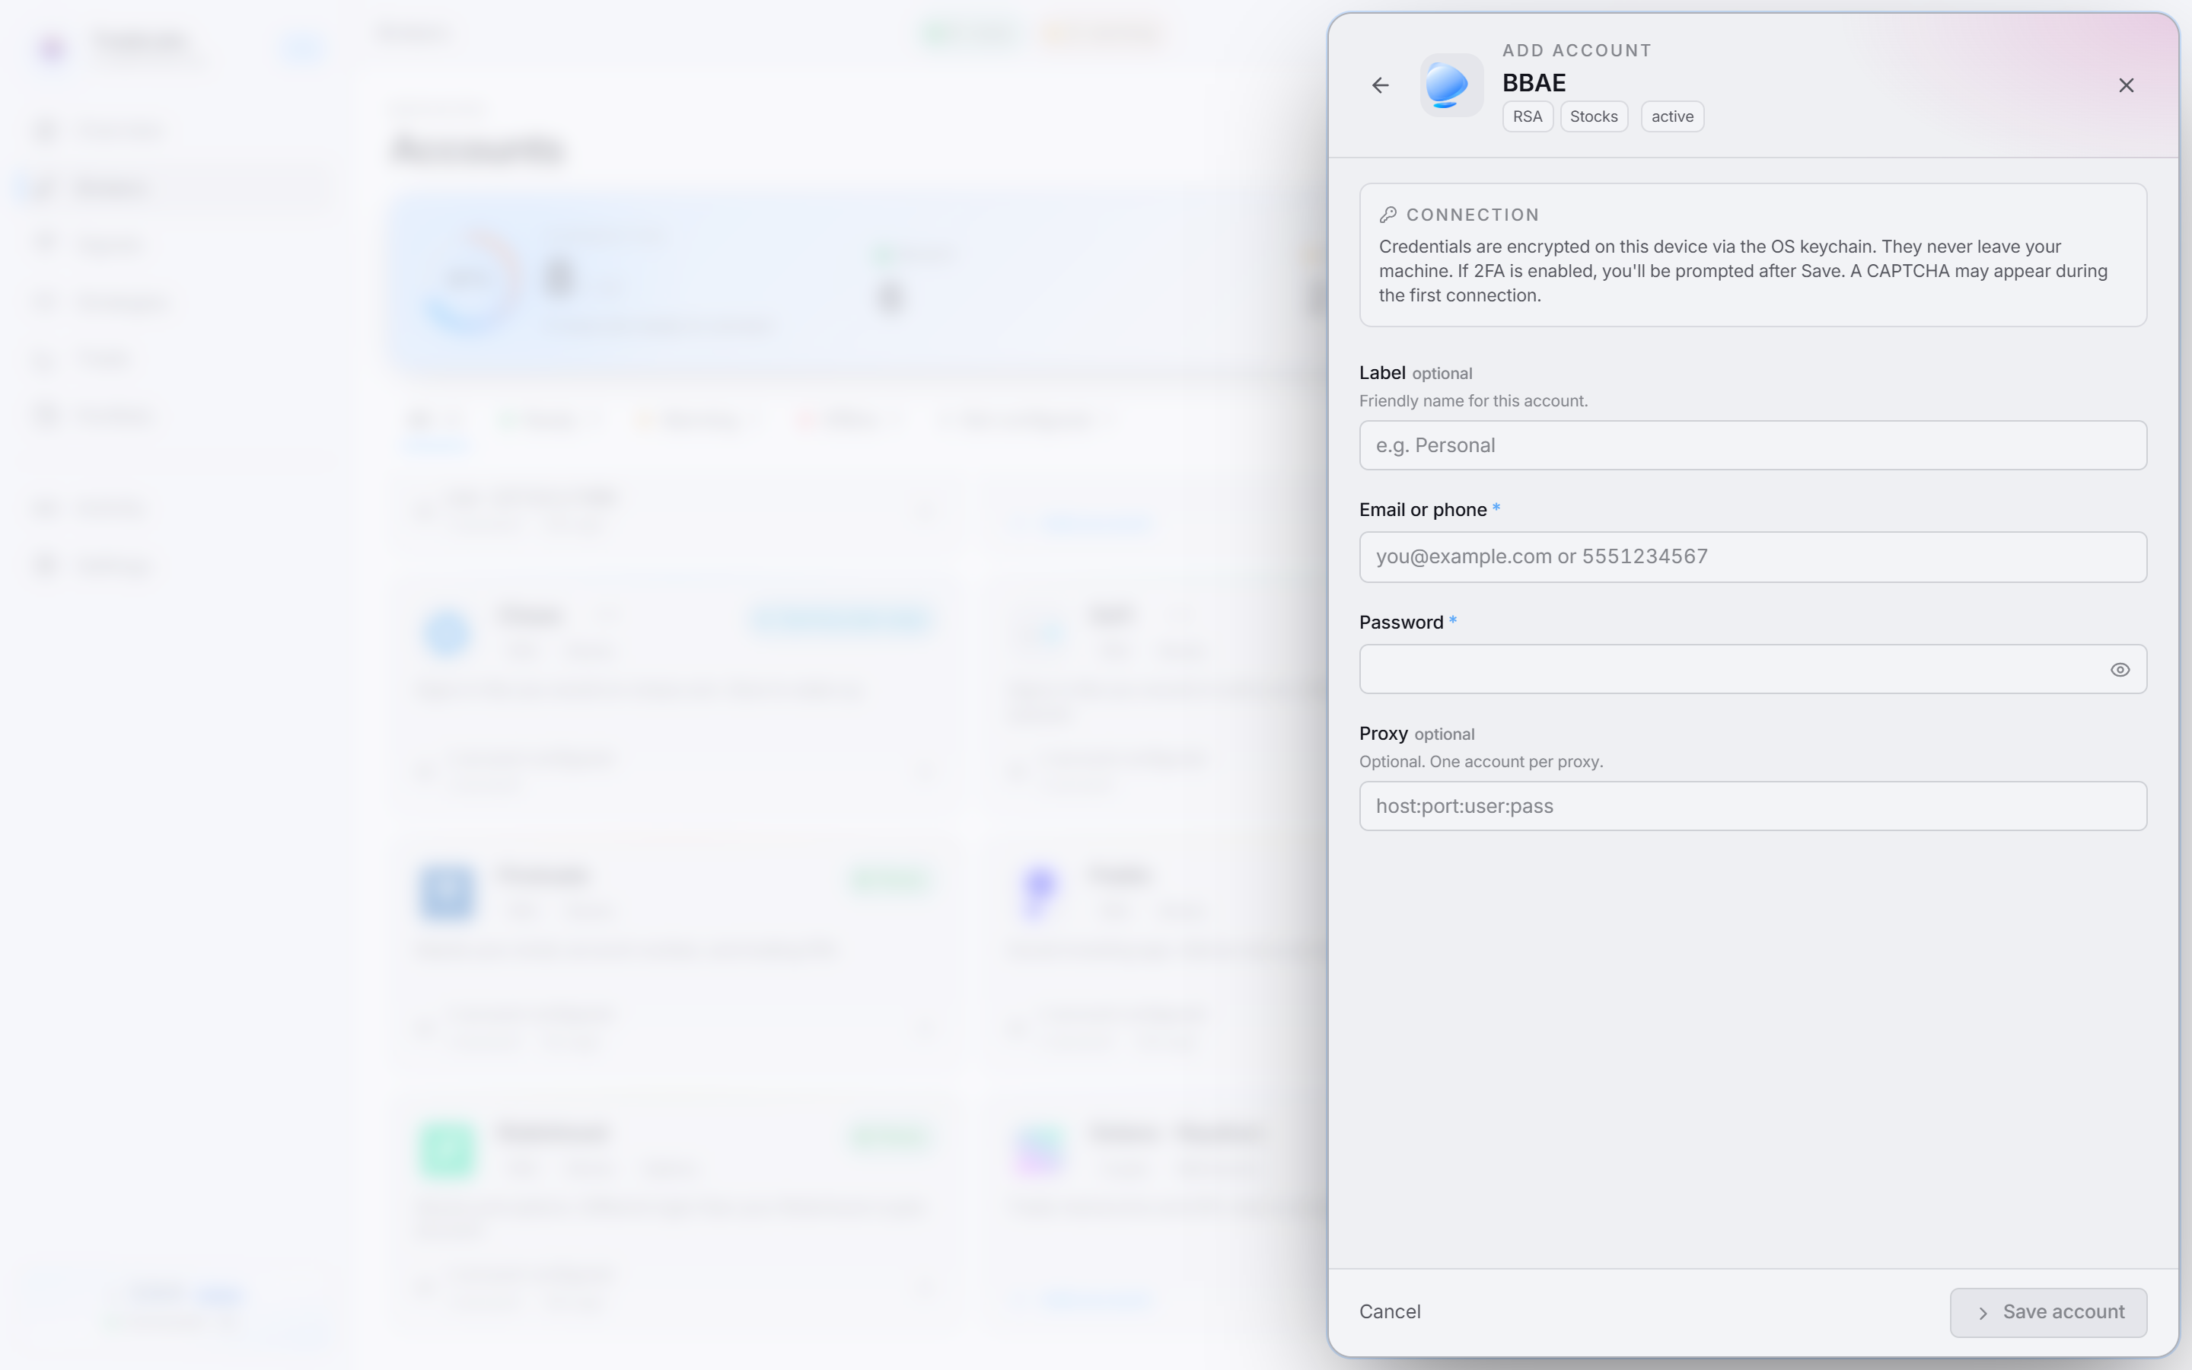Click the Password label text

[1401, 622]
